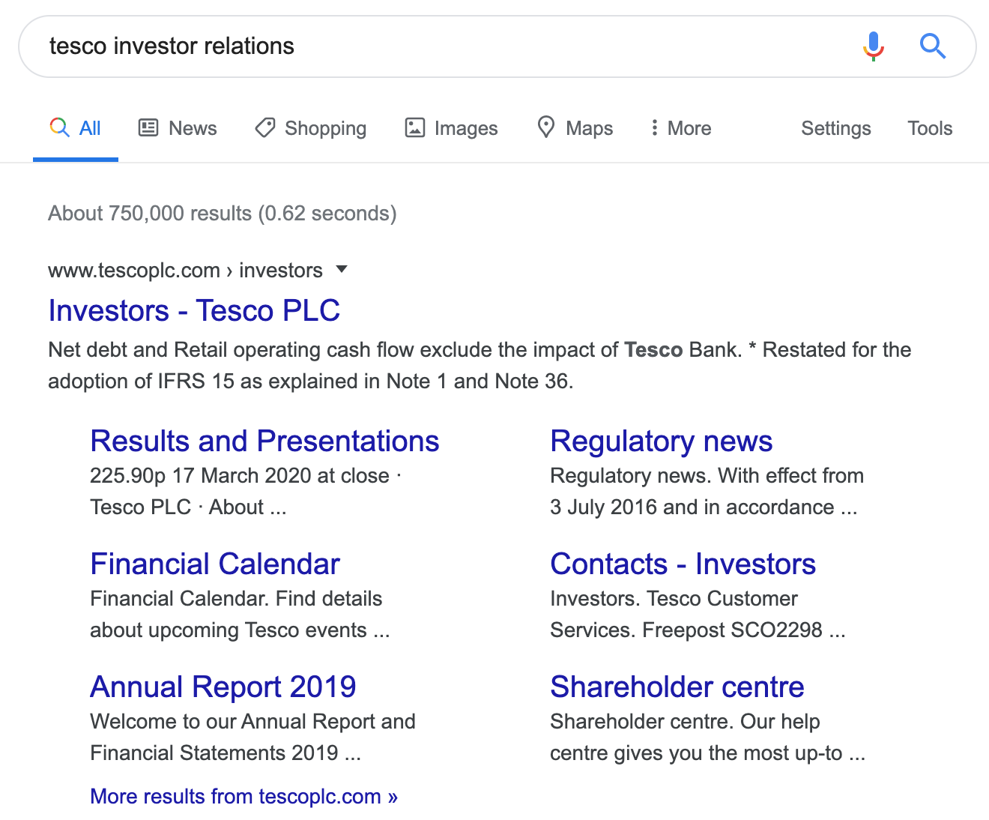Open the Annual Report 2019 link
Viewport: 989px width, 820px height.
pyautogui.click(x=223, y=687)
